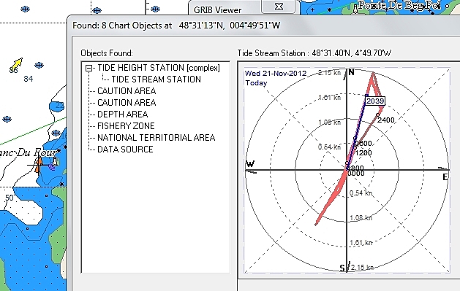The image size is (460, 291).
Task: Select NATIONAL TERRITORIAL AREA item
Action: 156,138
